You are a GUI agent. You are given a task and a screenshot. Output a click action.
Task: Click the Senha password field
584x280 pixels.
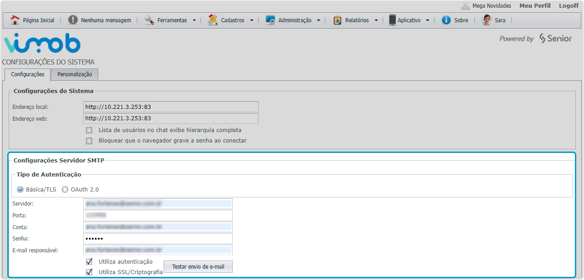158,238
